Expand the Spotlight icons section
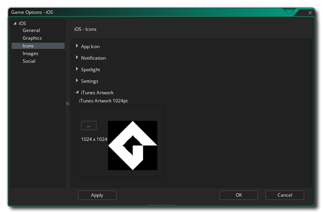Image resolution: width=323 pixels, height=214 pixels. [77, 69]
